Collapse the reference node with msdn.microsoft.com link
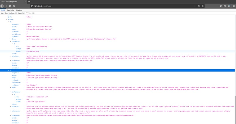The height and width of the screenshot is (124, 236). pos(11,116)
